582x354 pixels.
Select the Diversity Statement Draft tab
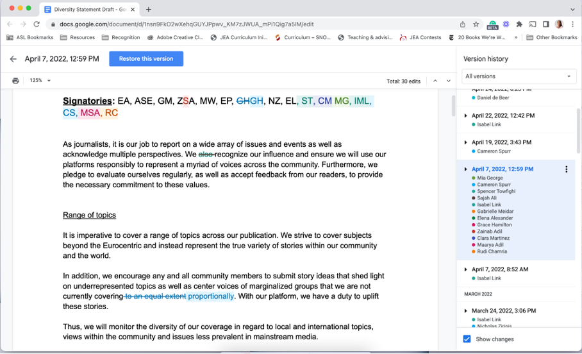click(90, 9)
